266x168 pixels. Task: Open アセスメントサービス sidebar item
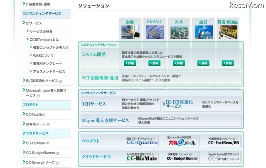[x=49, y=72]
